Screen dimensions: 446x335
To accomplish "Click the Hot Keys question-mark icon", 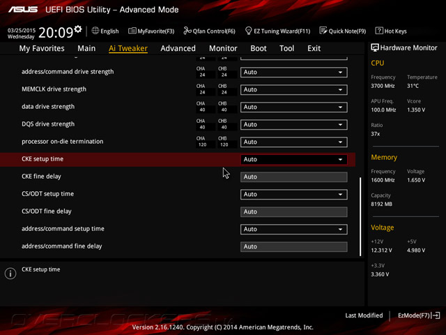I will pyautogui.click(x=379, y=31).
